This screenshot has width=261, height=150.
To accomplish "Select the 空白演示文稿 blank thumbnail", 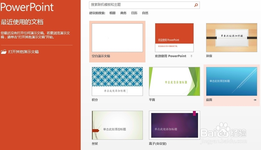I will pyautogui.click(x=117, y=38).
